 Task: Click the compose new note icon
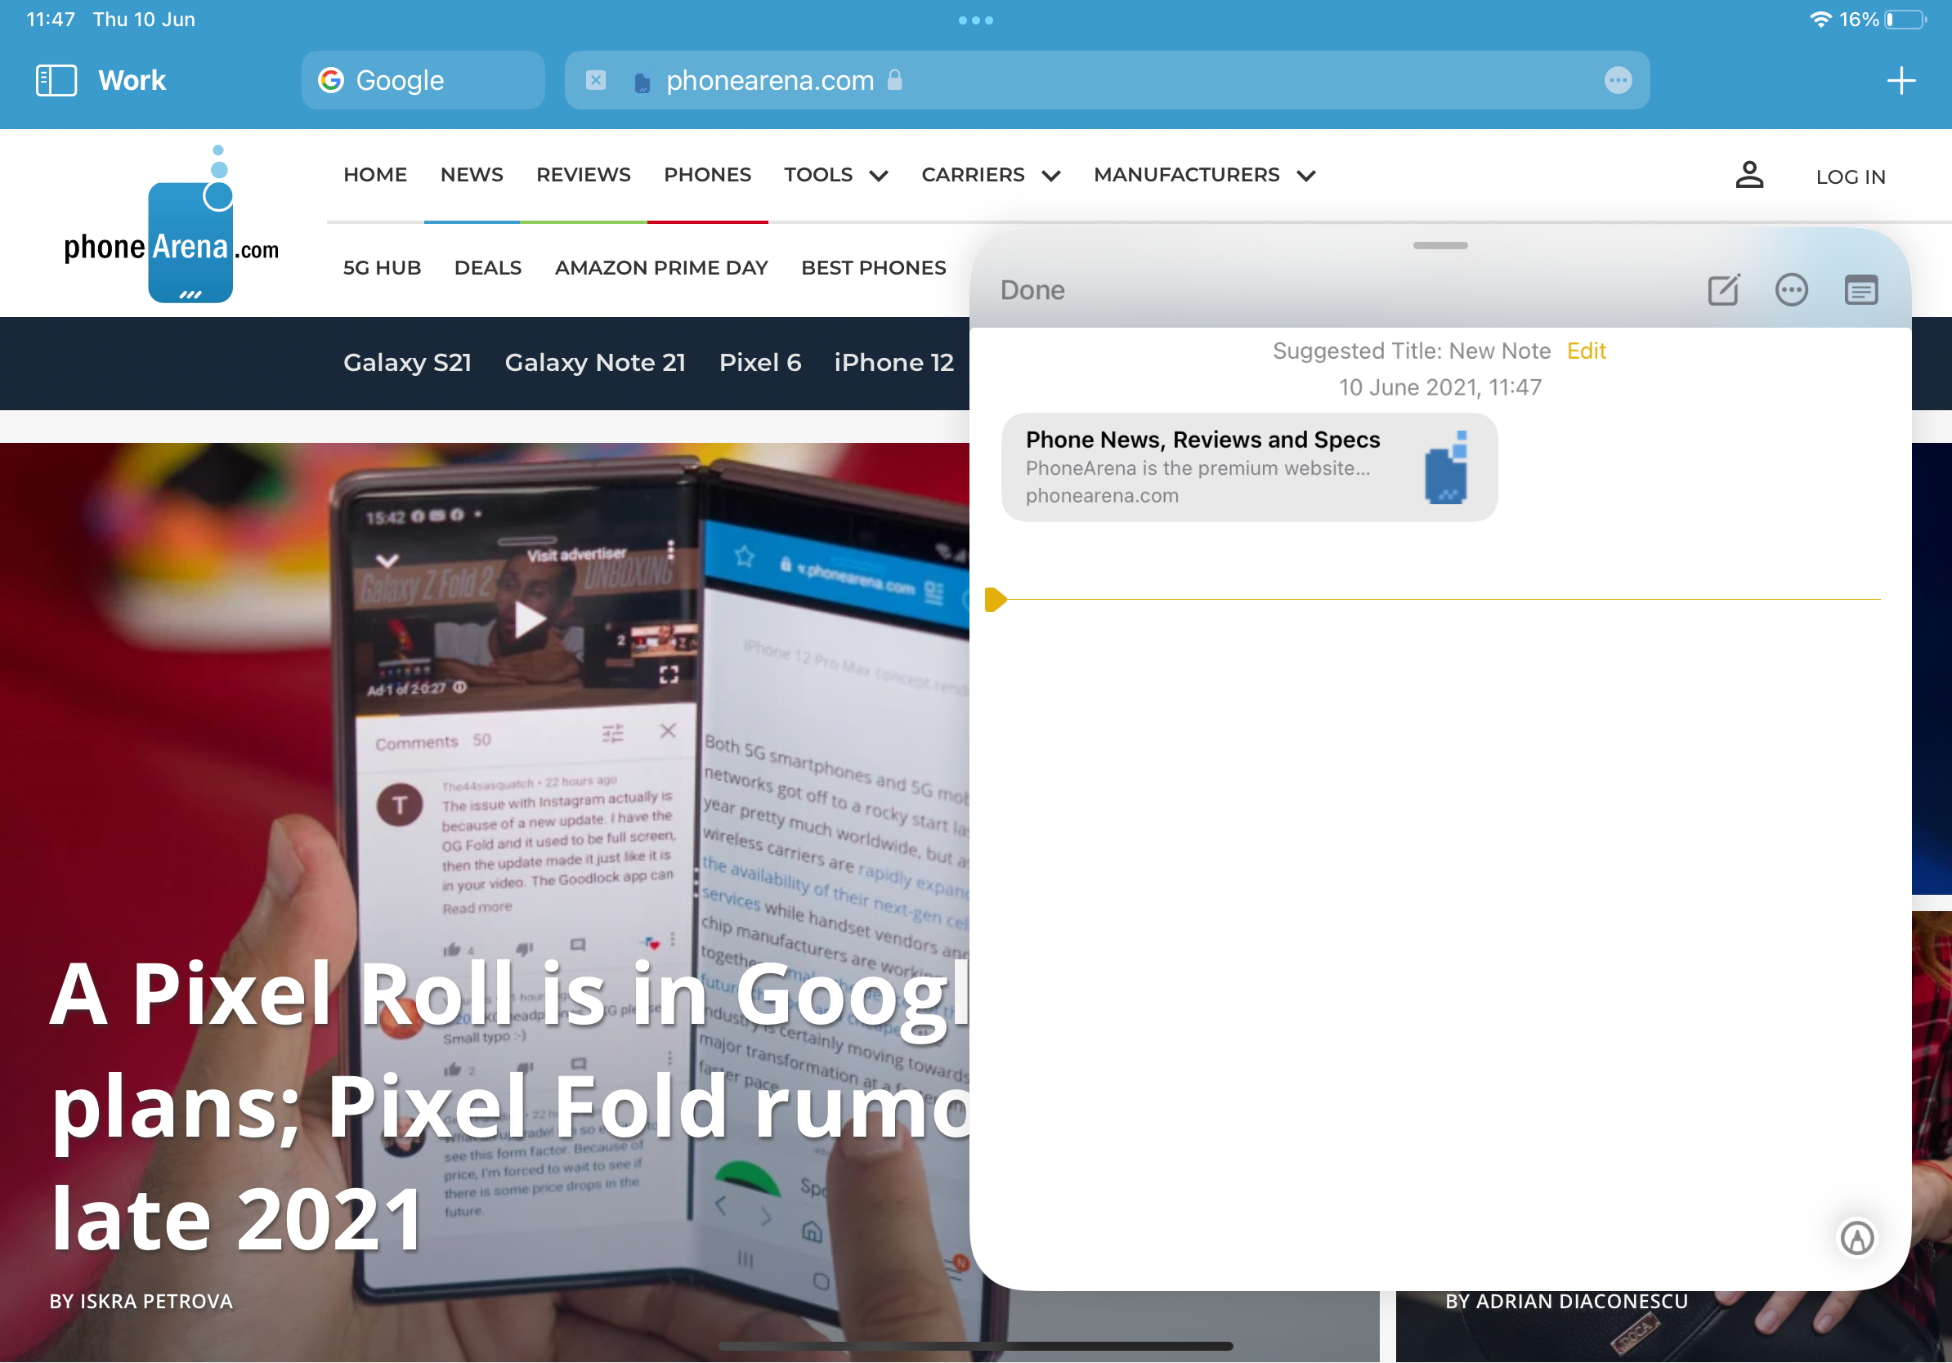click(1724, 289)
